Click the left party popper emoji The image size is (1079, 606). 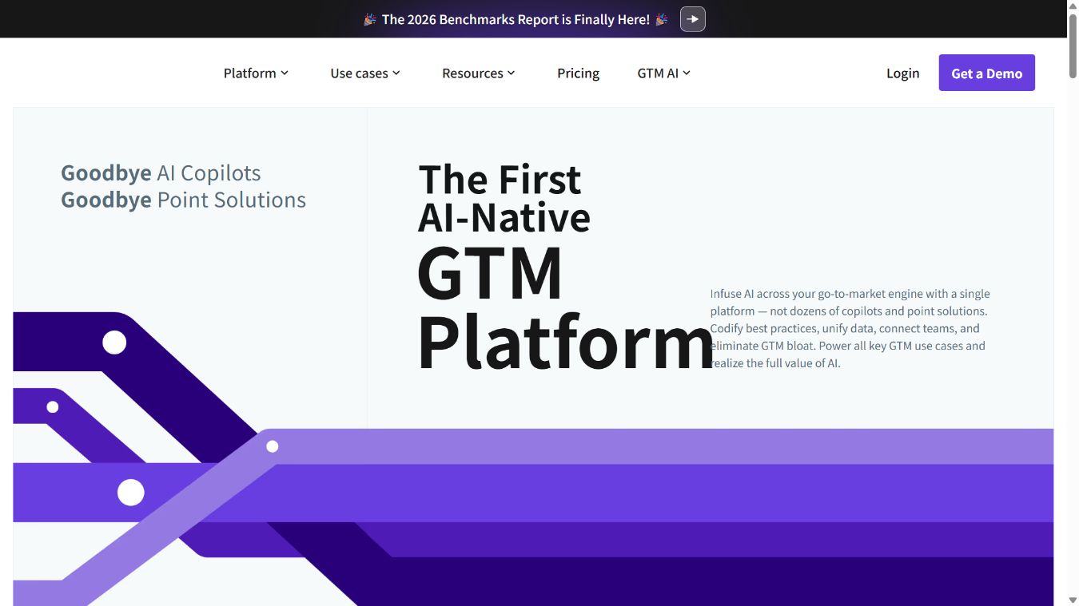coord(370,19)
